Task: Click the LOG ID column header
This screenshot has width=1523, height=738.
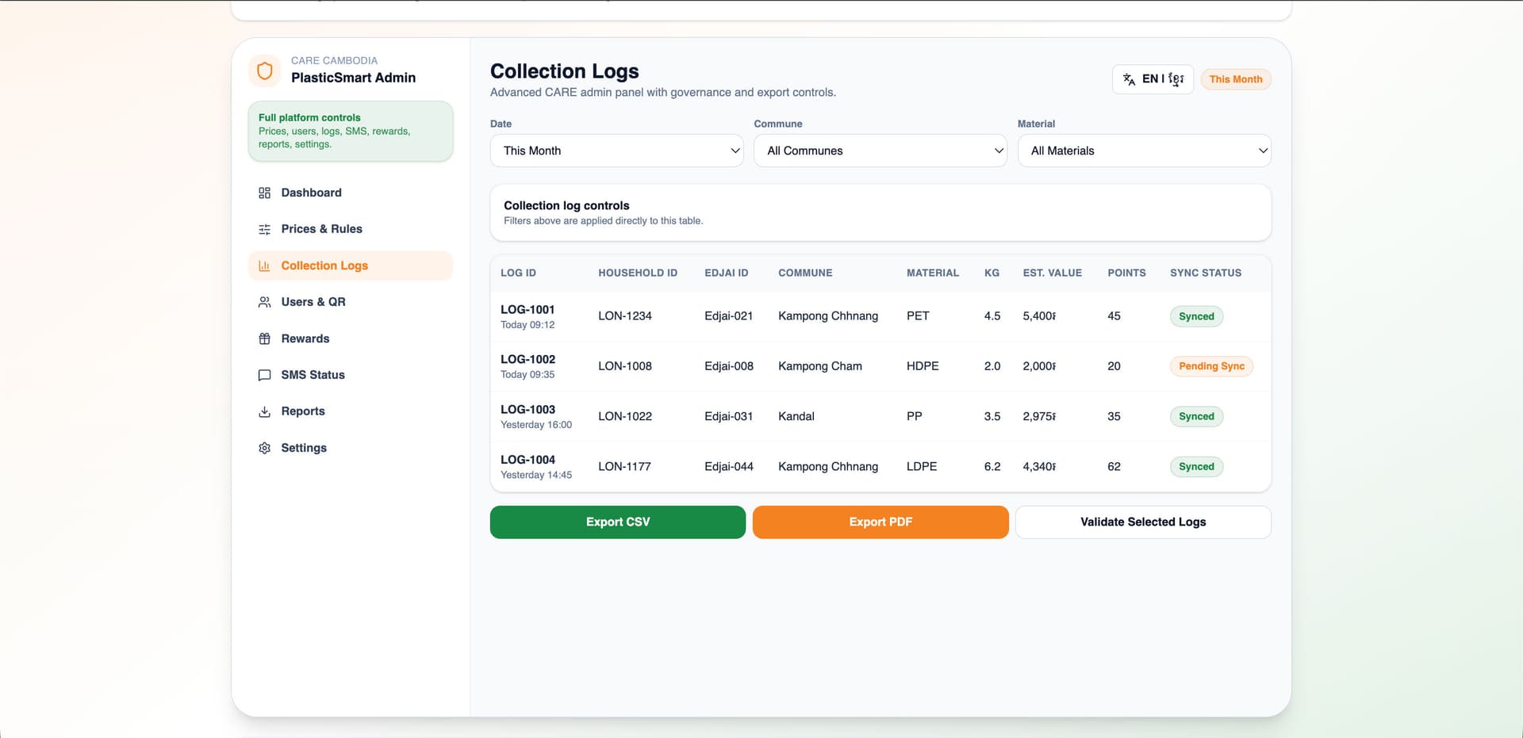Action: pyautogui.click(x=518, y=273)
